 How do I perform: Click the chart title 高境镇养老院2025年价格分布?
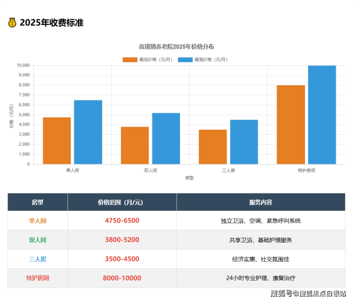[176, 47]
